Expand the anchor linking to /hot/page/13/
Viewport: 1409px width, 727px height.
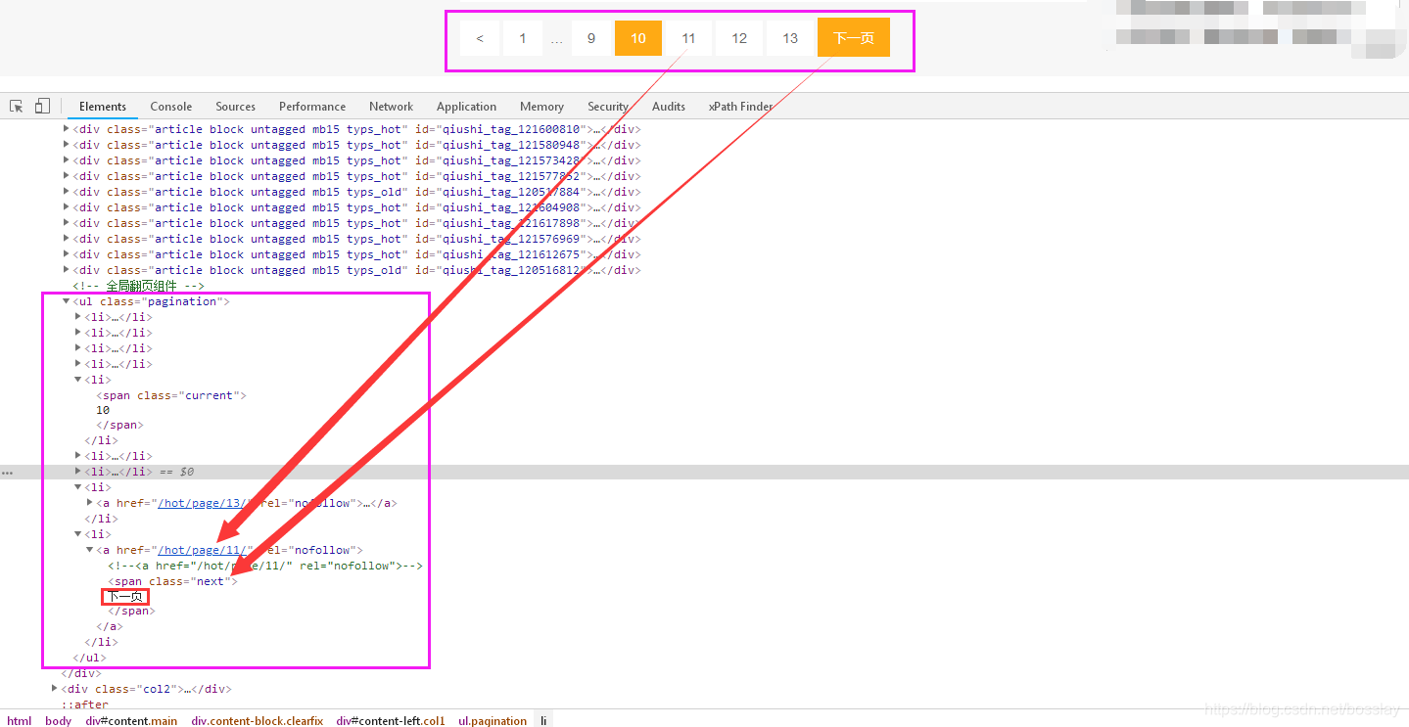coord(90,503)
